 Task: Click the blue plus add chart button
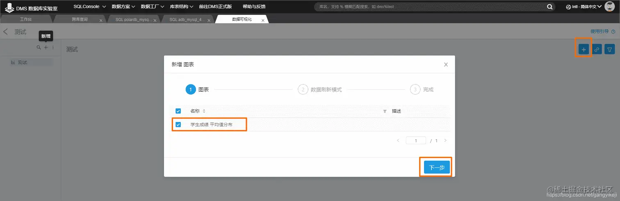[584, 50]
